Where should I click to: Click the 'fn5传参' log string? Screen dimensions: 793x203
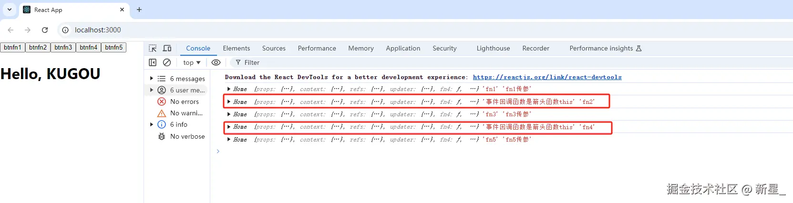click(516, 139)
